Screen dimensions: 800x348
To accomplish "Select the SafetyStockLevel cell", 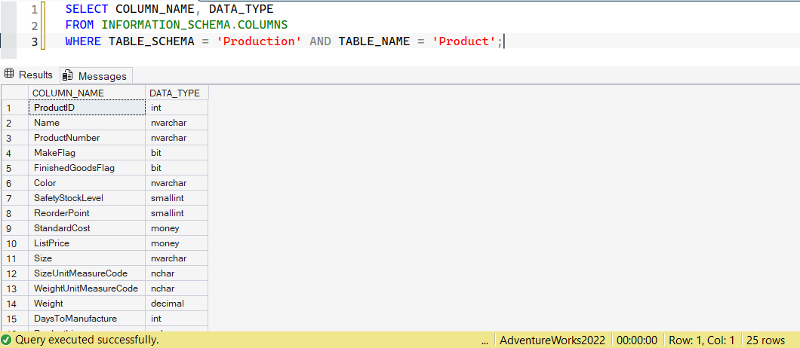I will (87, 197).
